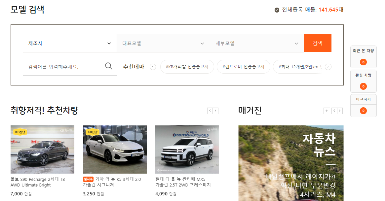This screenshot has width=385, height=201.
Task: Open the 제조사 manufacturer dropdown
Action: click(x=69, y=43)
